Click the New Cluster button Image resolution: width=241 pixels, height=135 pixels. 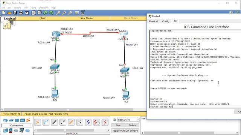[x=87, y=18]
